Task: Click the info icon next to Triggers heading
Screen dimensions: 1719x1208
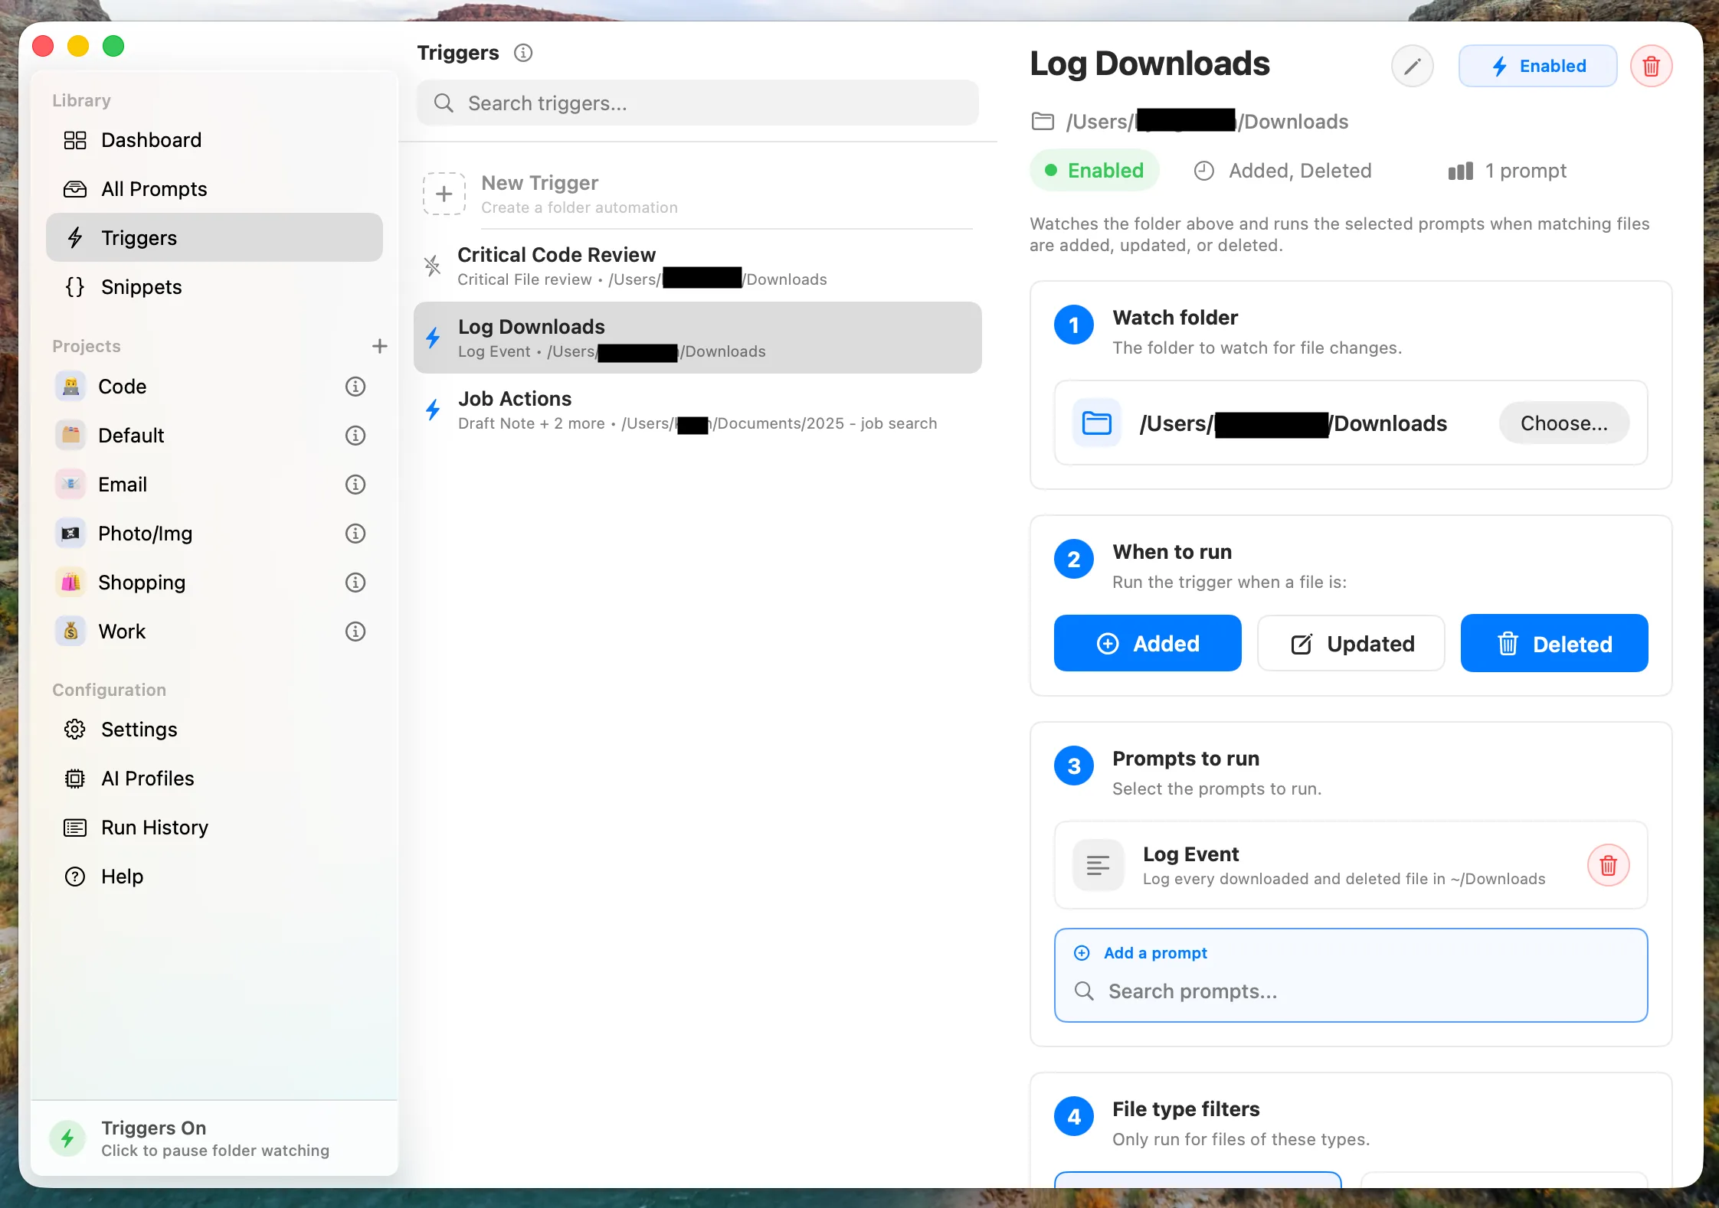Action: pyautogui.click(x=523, y=53)
